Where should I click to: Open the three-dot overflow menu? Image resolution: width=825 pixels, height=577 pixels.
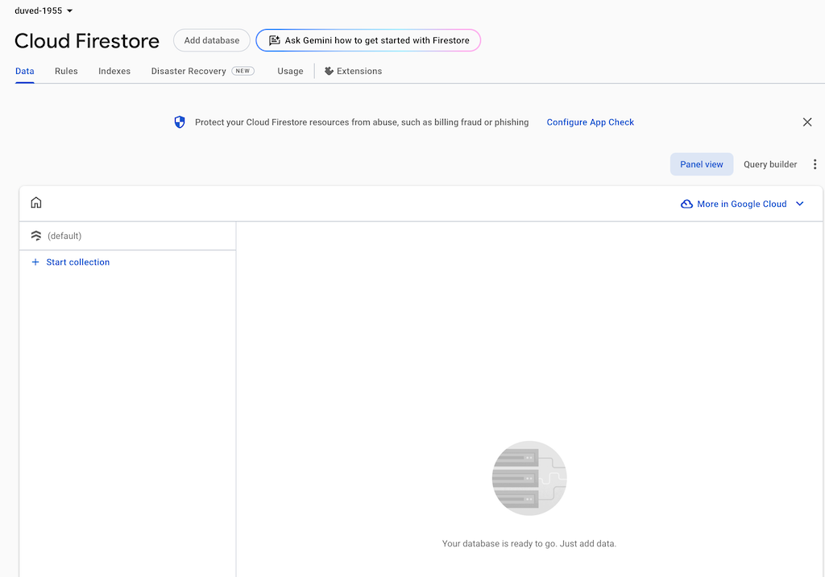click(x=815, y=164)
